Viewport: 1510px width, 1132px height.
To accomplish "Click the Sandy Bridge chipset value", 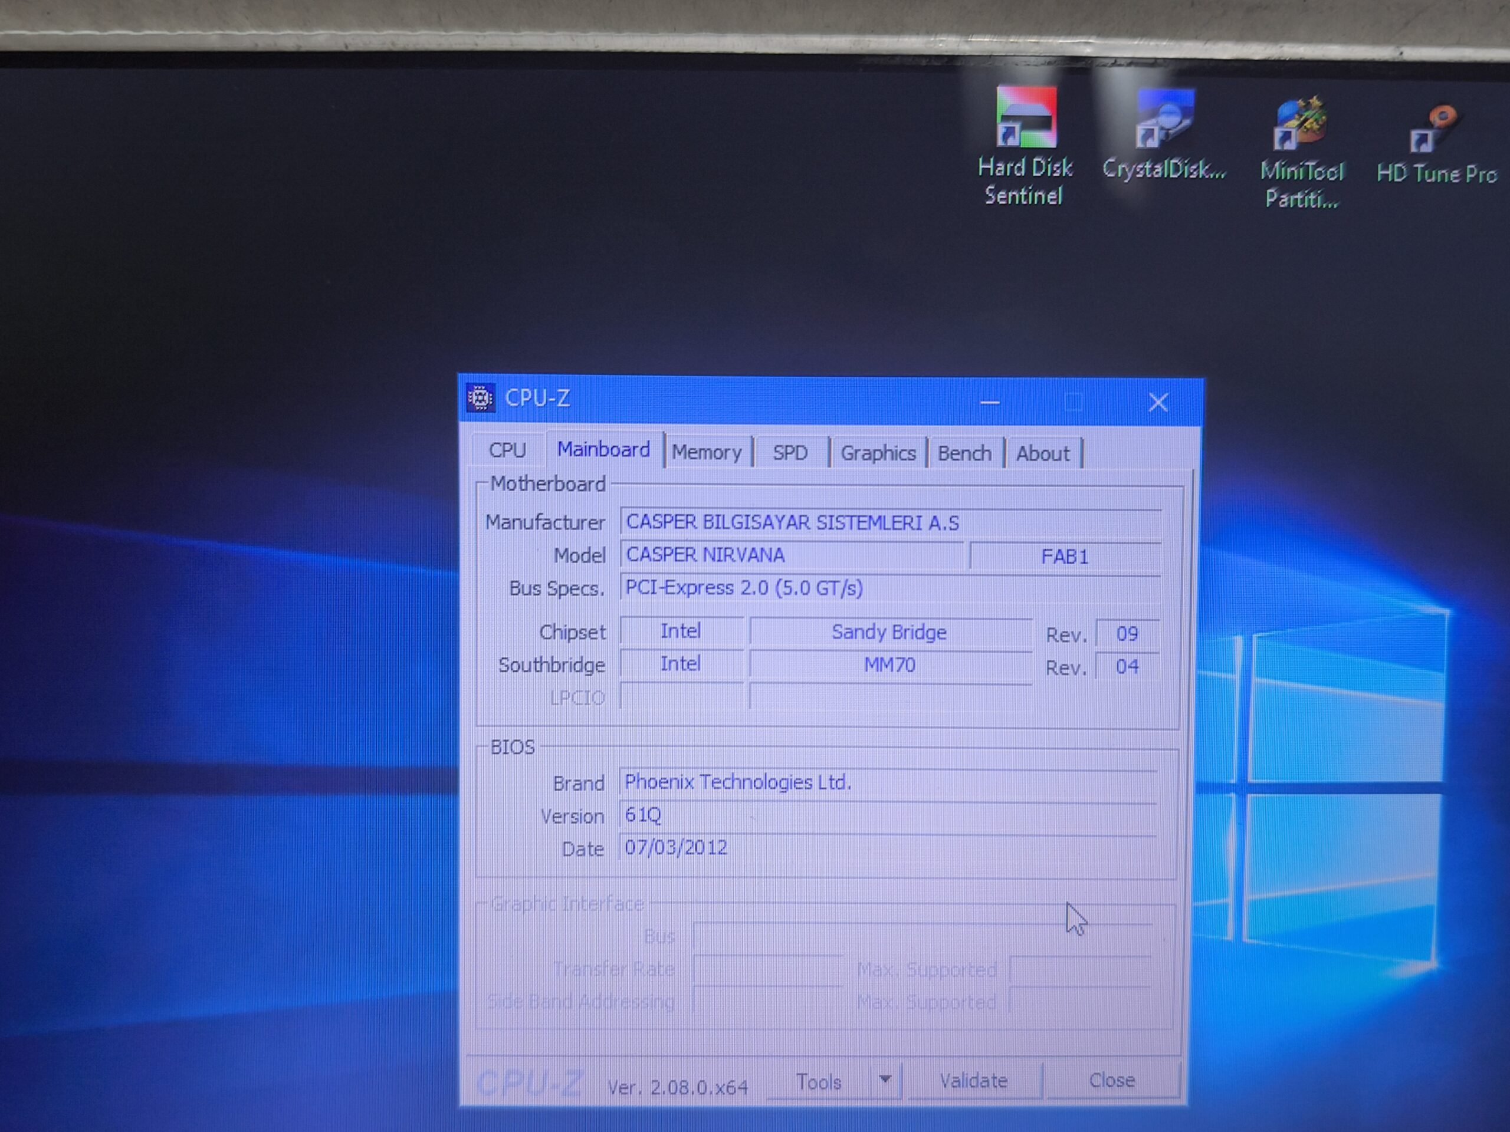I will (890, 633).
